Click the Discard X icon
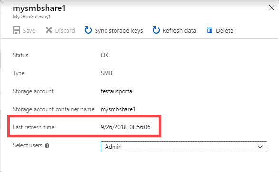This screenshot has height=172, width=279. pos(49,30)
